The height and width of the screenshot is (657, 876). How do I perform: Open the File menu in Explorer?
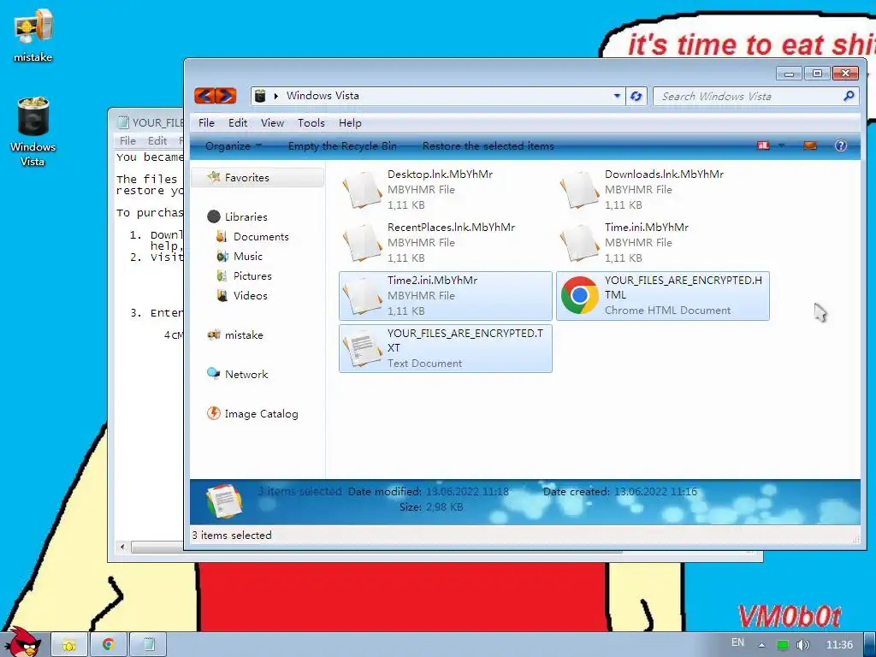(206, 123)
